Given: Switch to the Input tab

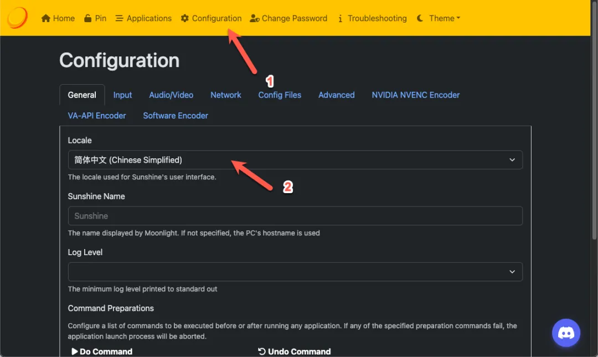Looking at the screenshot, I should 122,95.
